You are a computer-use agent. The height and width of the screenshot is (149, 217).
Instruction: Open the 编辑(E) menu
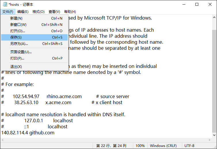(23, 12)
